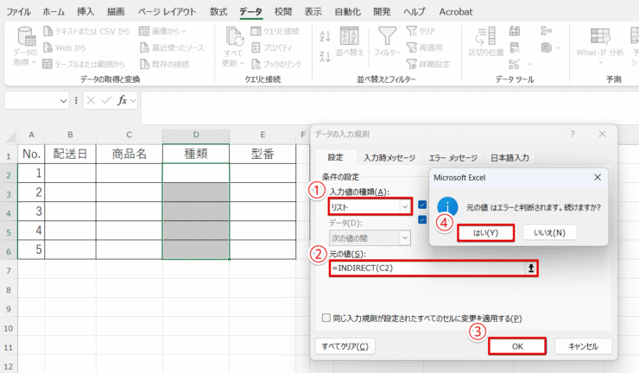639x373 pixels.
Task: Click OK in データの入力規則 dialog
Action: tap(517, 346)
